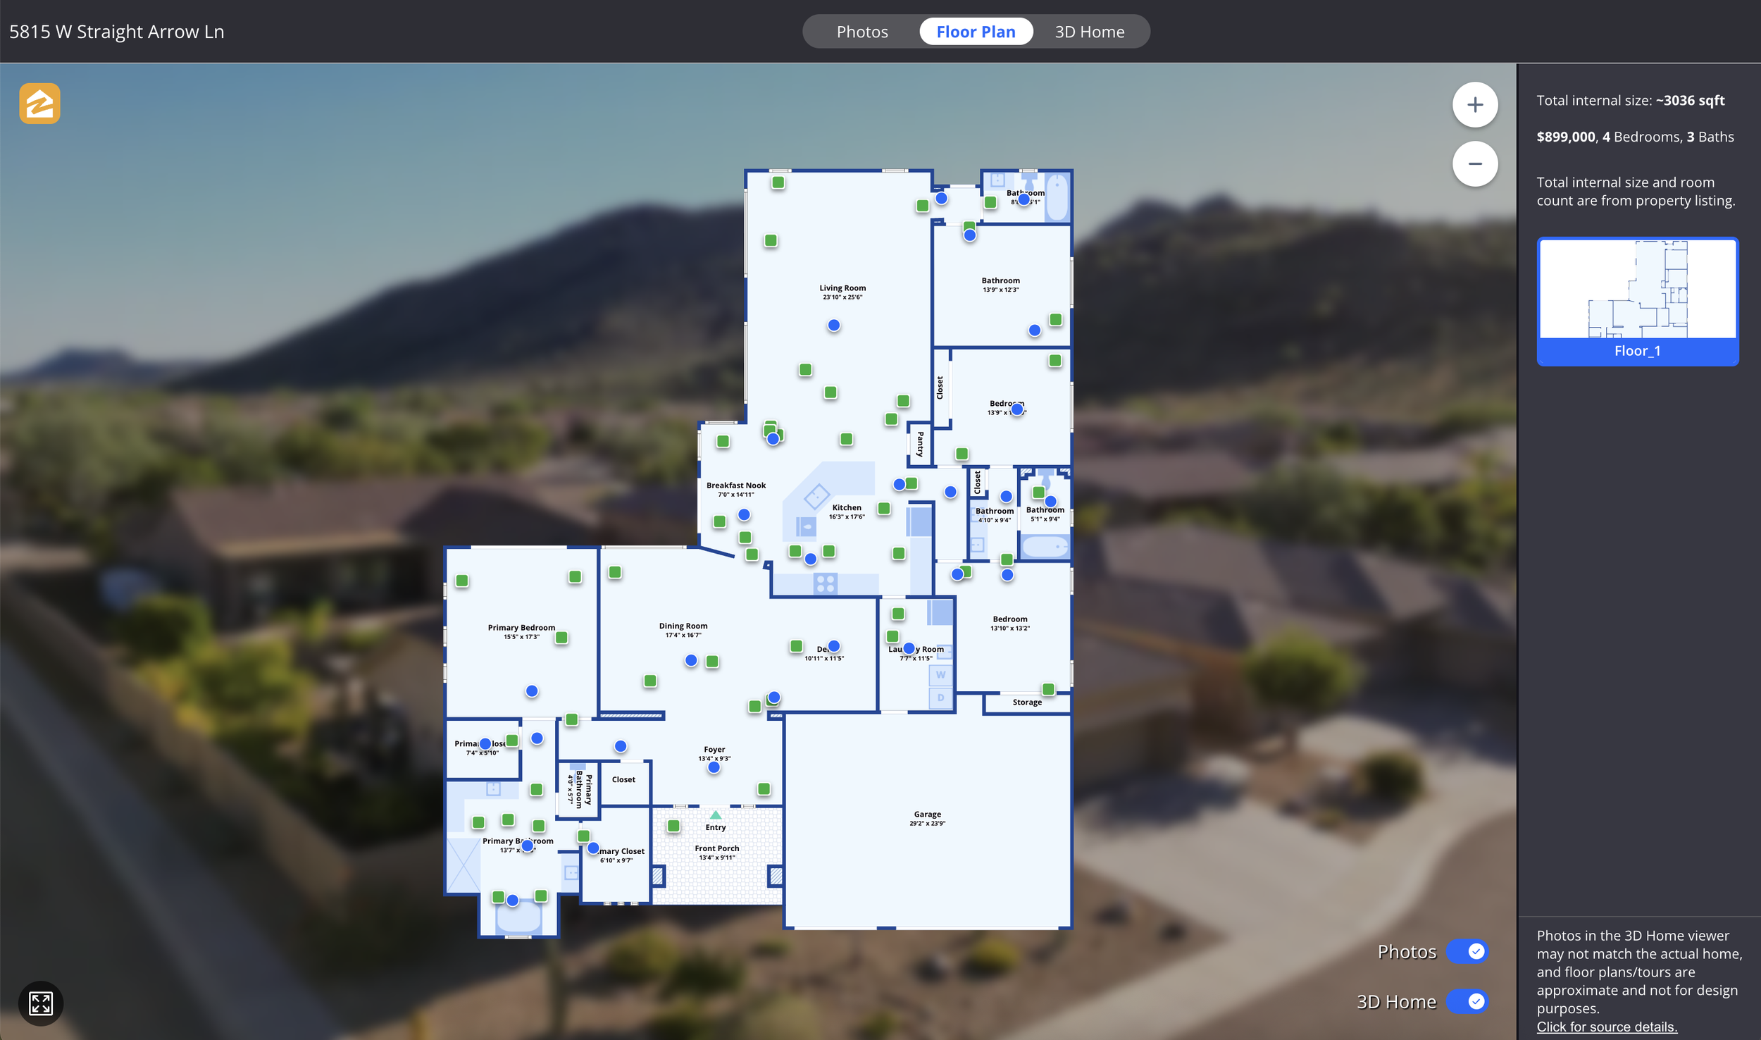1761x1040 pixels.
Task: Click the green photo marker in Storage
Action: coord(1047,689)
